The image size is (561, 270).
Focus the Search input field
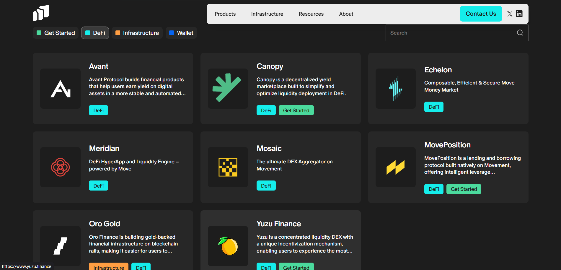(457, 33)
